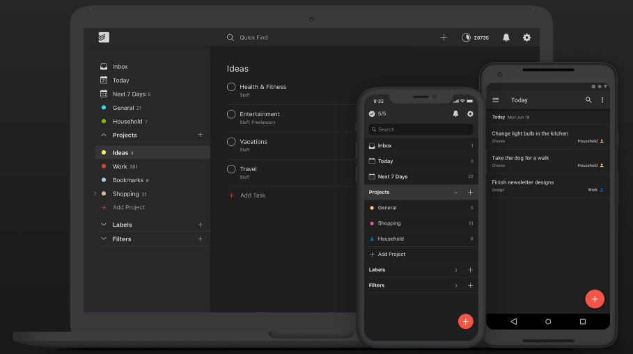Click Add Project on the iPhone

[x=421, y=254]
